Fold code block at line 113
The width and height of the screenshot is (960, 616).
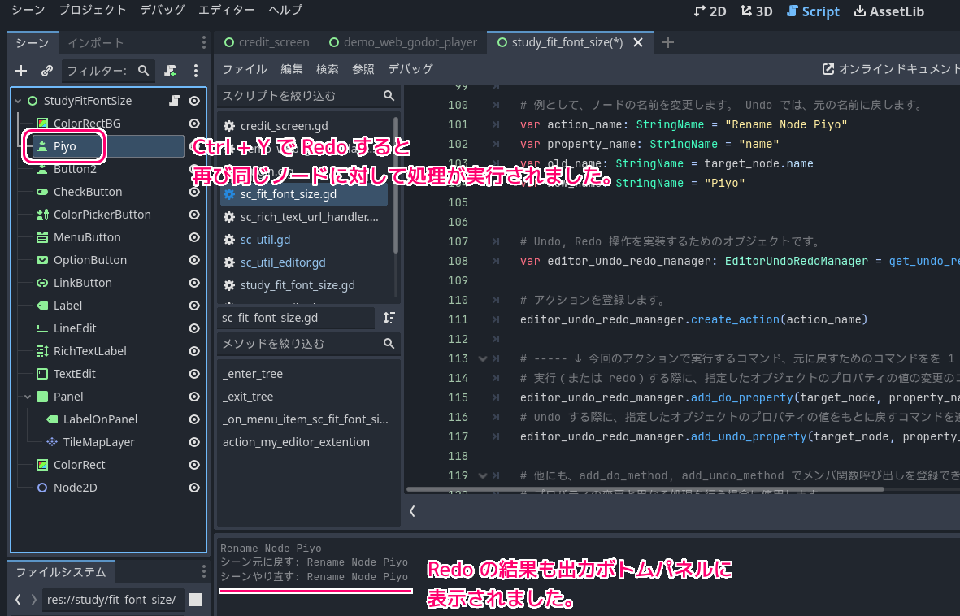[x=483, y=359]
